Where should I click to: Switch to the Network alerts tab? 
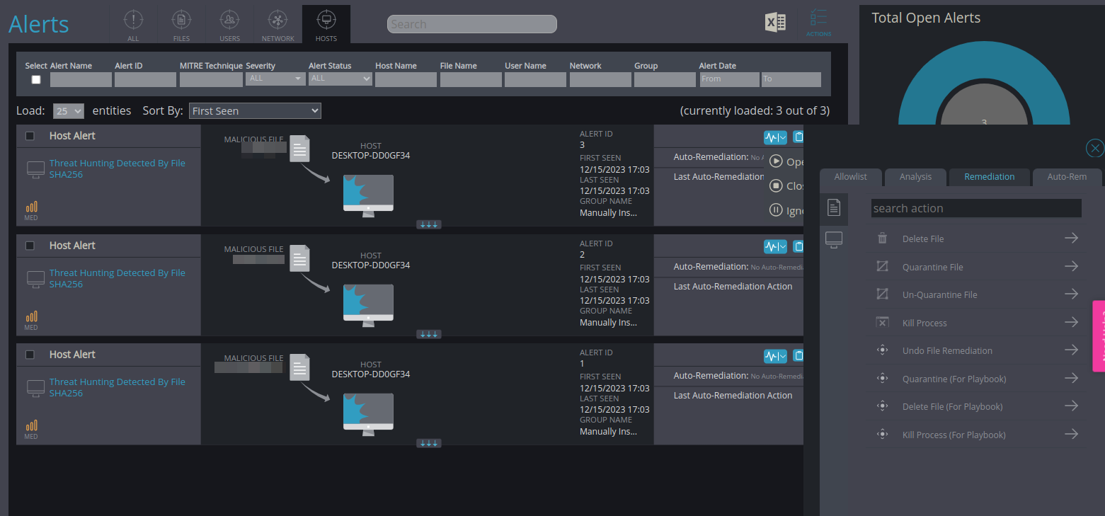pos(277,25)
